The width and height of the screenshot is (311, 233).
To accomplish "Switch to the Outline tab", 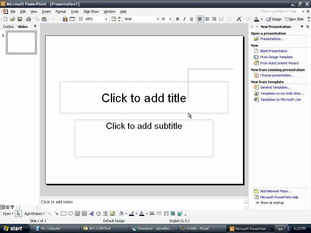I will pos(8,27).
